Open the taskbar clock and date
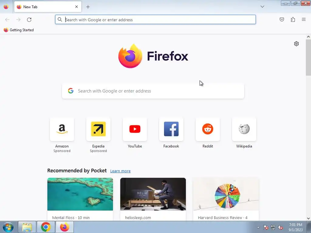The height and width of the screenshot is (233, 311). click(x=296, y=227)
